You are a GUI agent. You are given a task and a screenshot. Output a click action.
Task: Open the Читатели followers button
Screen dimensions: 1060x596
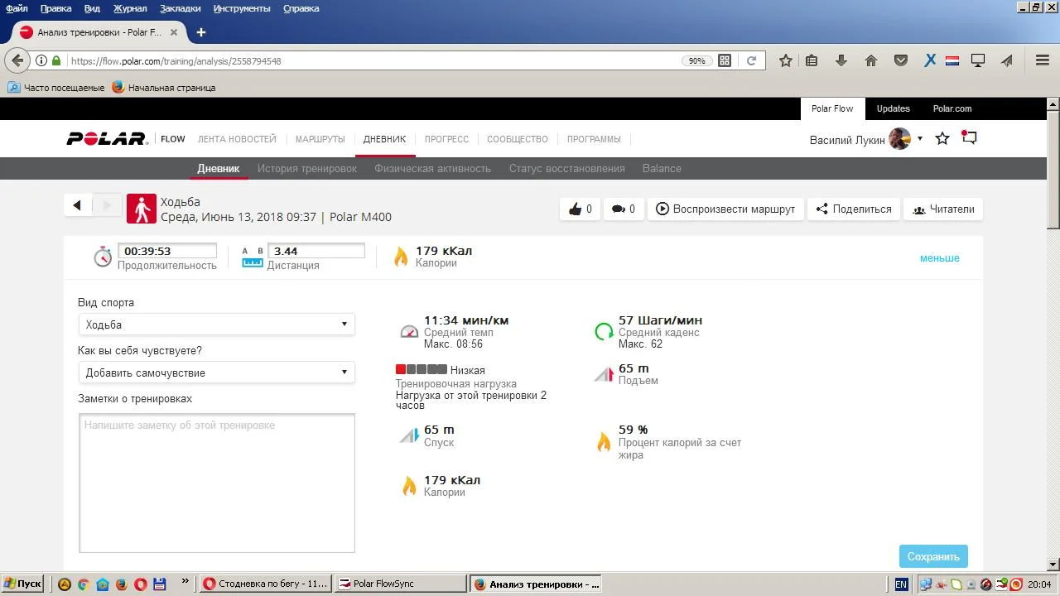(943, 209)
